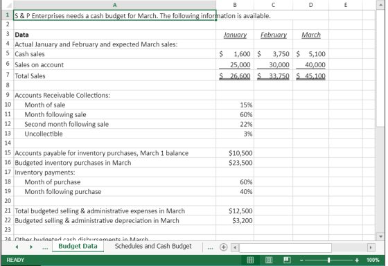Select March cash sales 5,100
The height and width of the screenshot is (266, 388).
pos(311,54)
